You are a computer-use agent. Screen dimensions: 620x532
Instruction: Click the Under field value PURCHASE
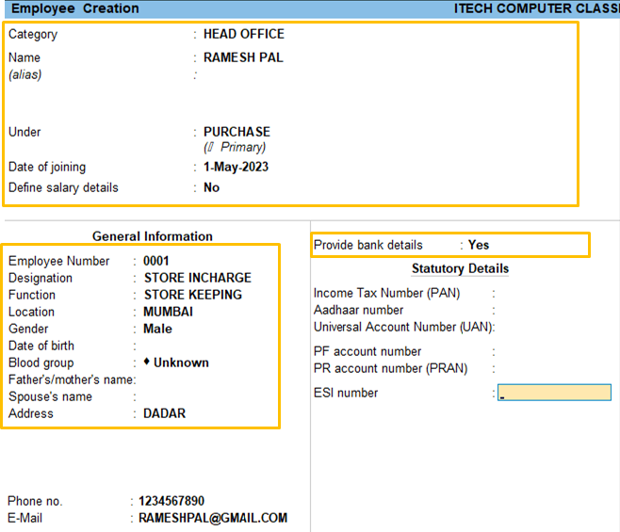pos(237,132)
